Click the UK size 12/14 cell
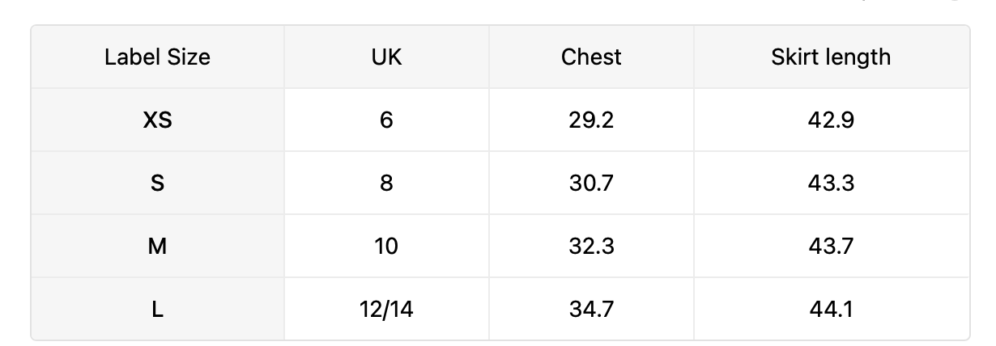996x346 pixels. tap(386, 309)
